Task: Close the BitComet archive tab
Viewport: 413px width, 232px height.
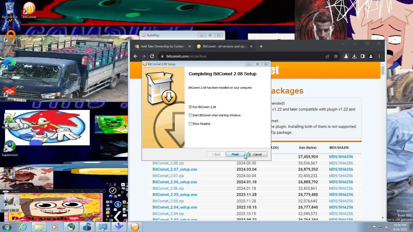Action: (251, 46)
